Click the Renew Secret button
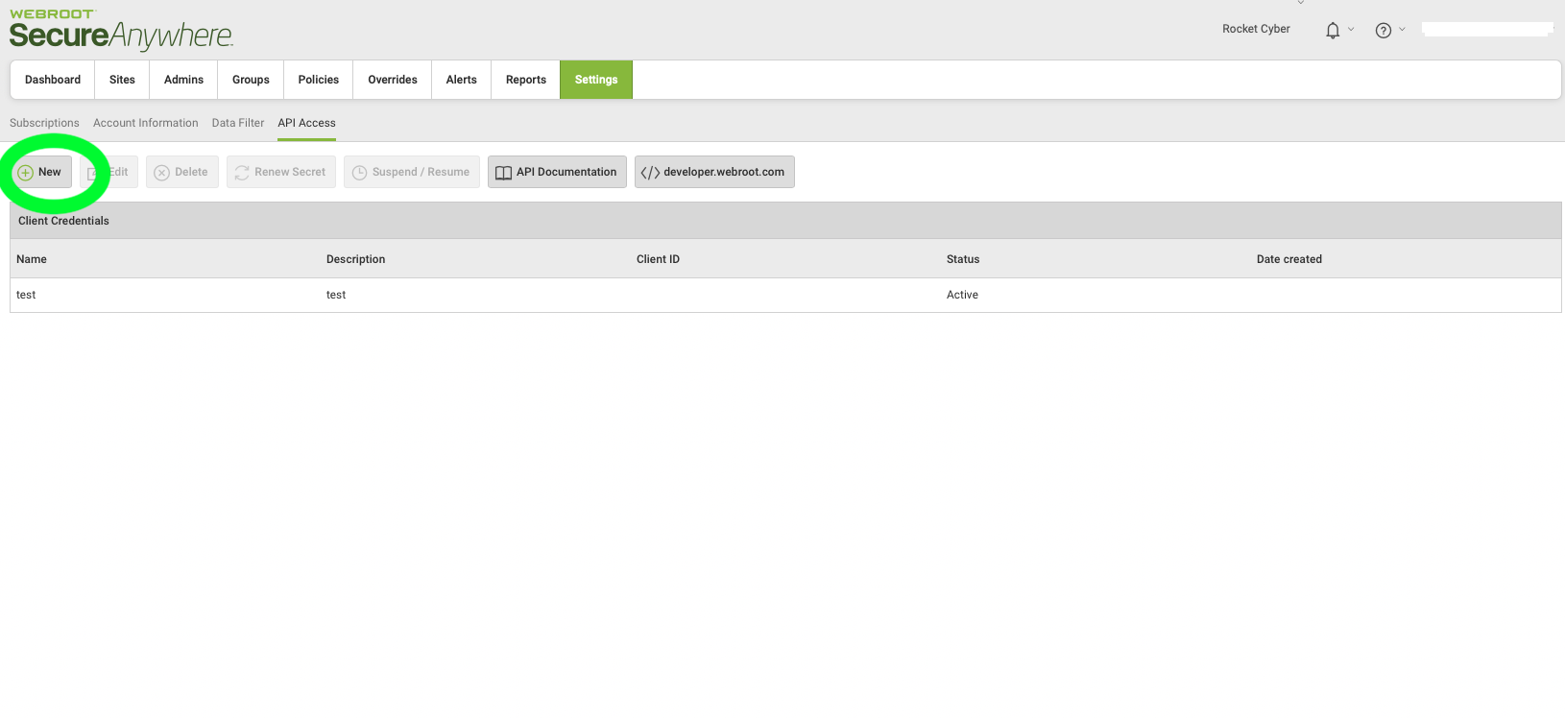This screenshot has width=1565, height=718. point(281,172)
